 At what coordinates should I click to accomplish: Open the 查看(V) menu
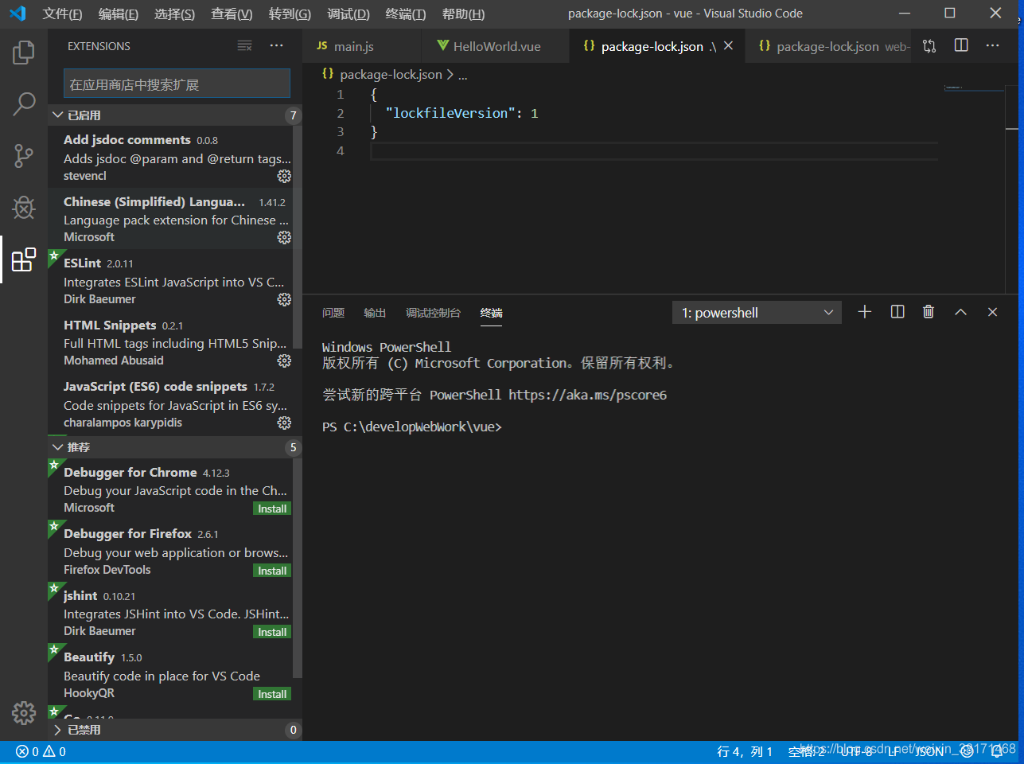[232, 14]
